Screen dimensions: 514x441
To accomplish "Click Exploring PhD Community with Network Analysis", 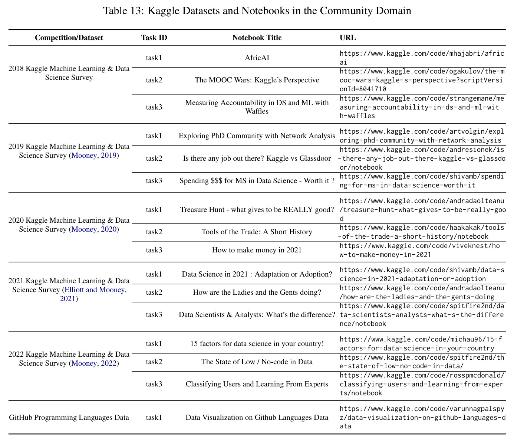I will 257,136.
